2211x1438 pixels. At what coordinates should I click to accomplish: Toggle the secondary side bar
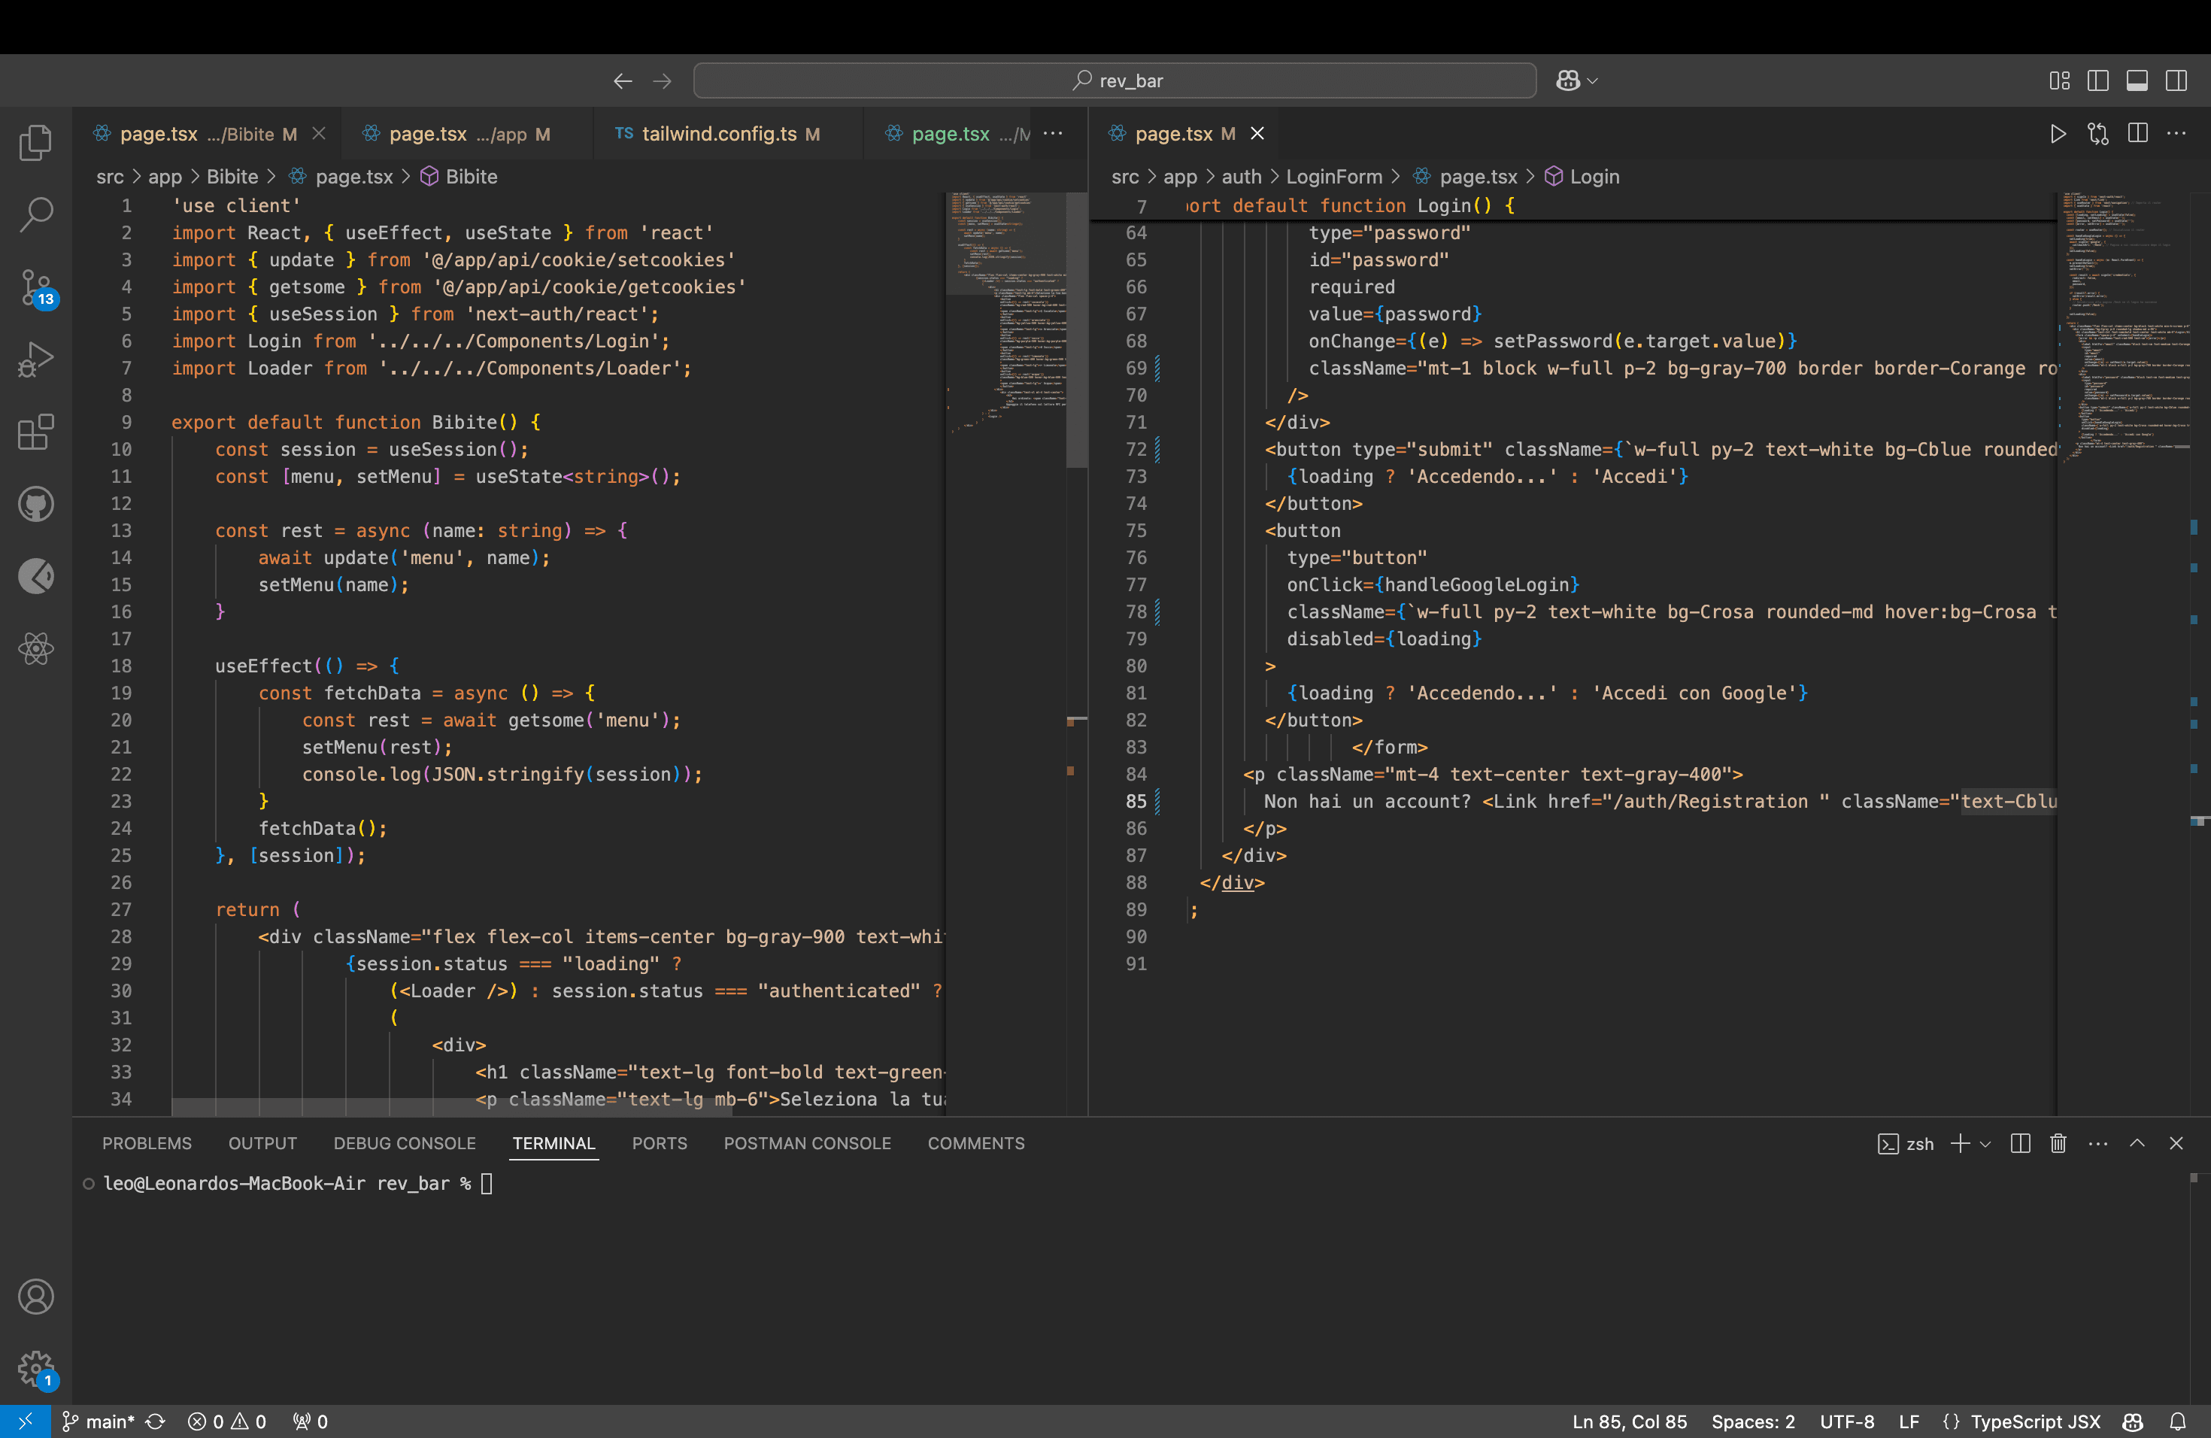coord(2176,80)
